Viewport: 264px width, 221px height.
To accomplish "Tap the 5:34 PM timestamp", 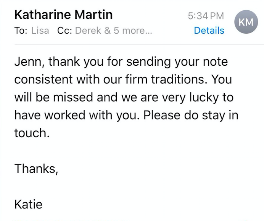I will [x=206, y=16].
